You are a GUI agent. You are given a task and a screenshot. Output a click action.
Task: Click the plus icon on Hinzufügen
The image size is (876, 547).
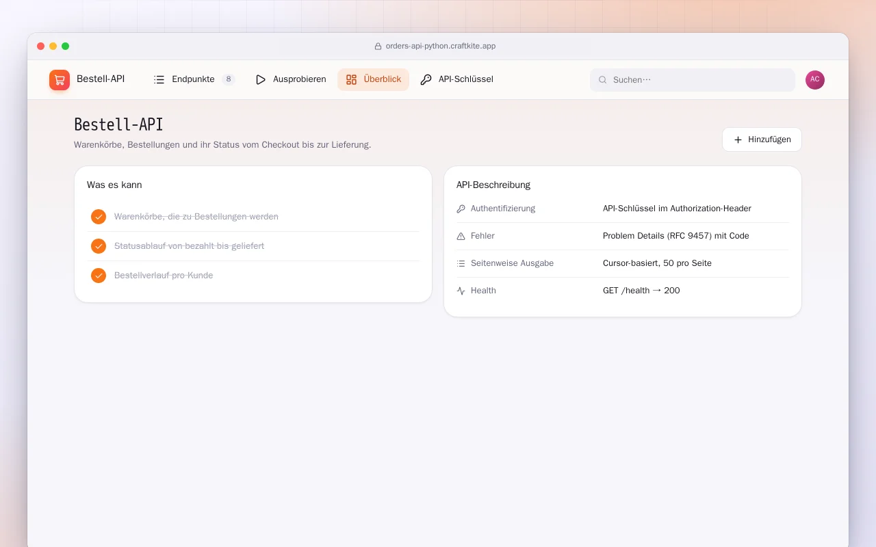pyautogui.click(x=738, y=139)
